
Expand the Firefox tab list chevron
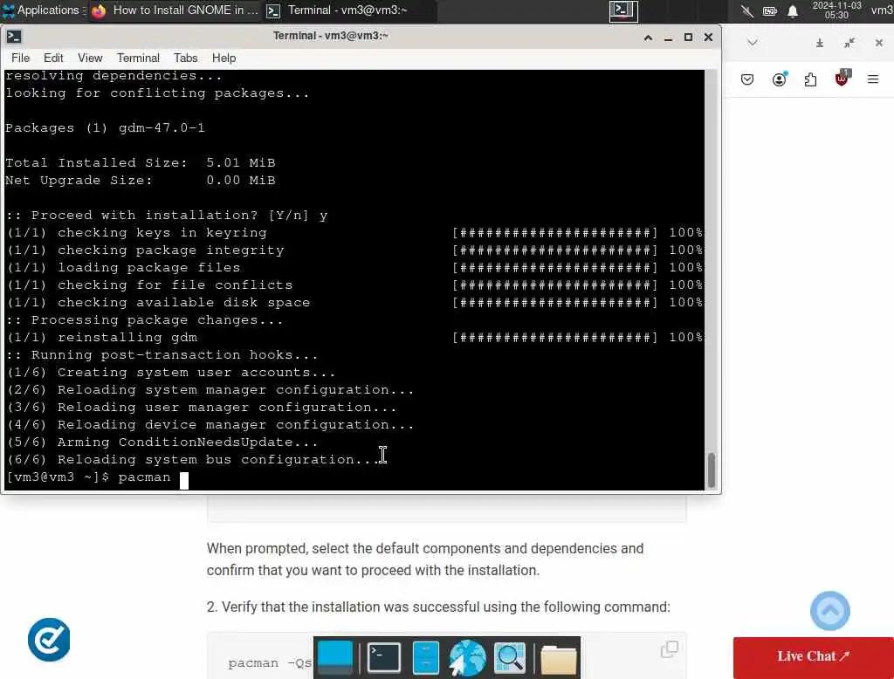point(753,43)
